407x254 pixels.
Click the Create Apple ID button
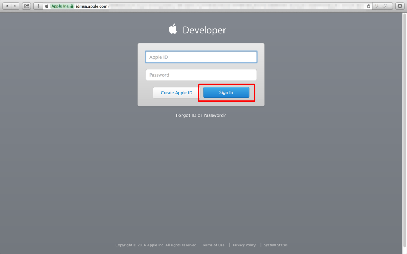(176, 93)
